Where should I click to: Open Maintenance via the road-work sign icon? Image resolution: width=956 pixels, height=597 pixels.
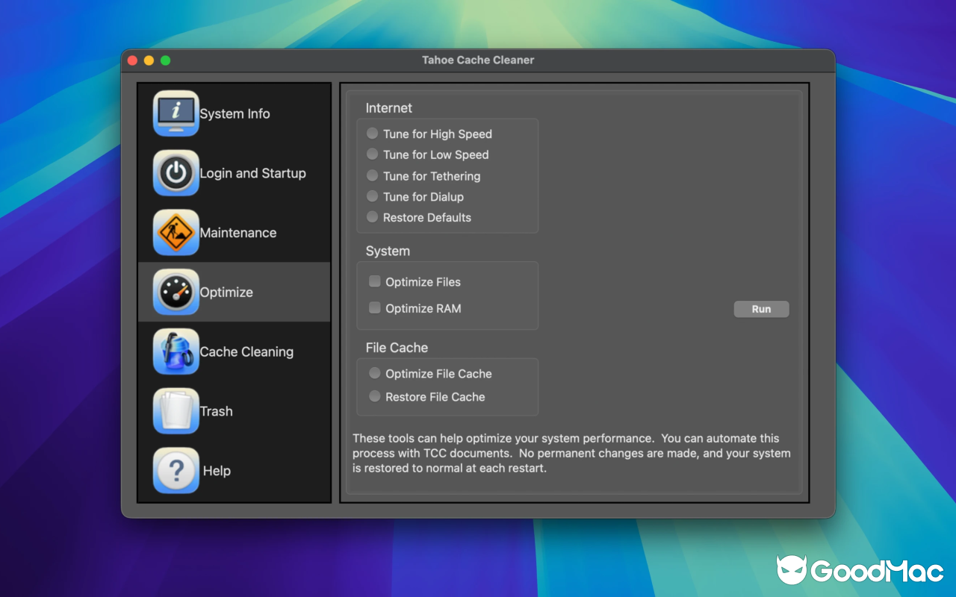pos(176,232)
